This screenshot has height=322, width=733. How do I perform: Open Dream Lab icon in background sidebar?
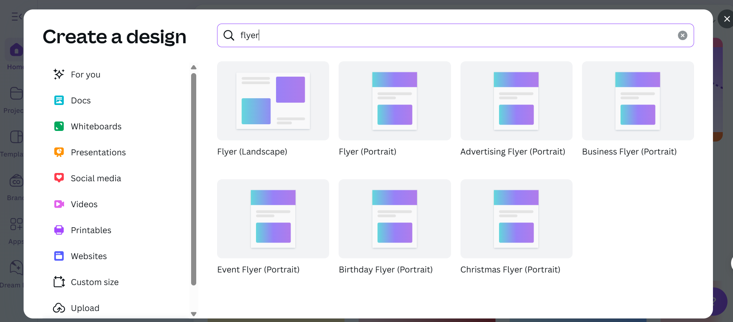coord(16,268)
